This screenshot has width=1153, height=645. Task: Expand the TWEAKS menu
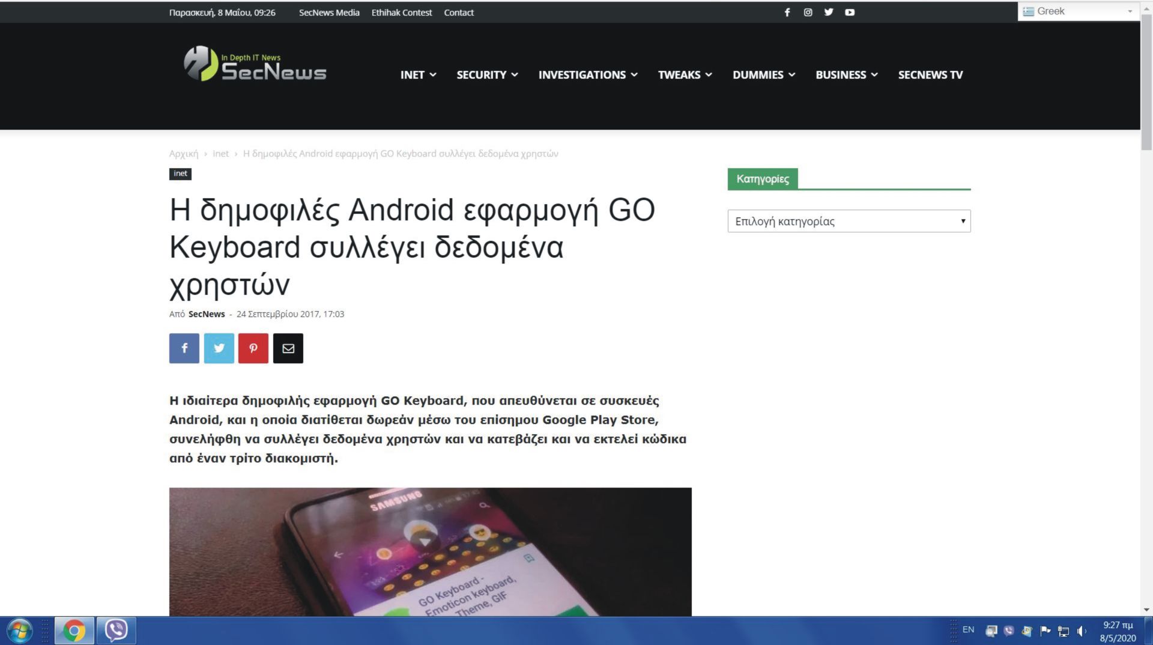(x=685, y=74)
